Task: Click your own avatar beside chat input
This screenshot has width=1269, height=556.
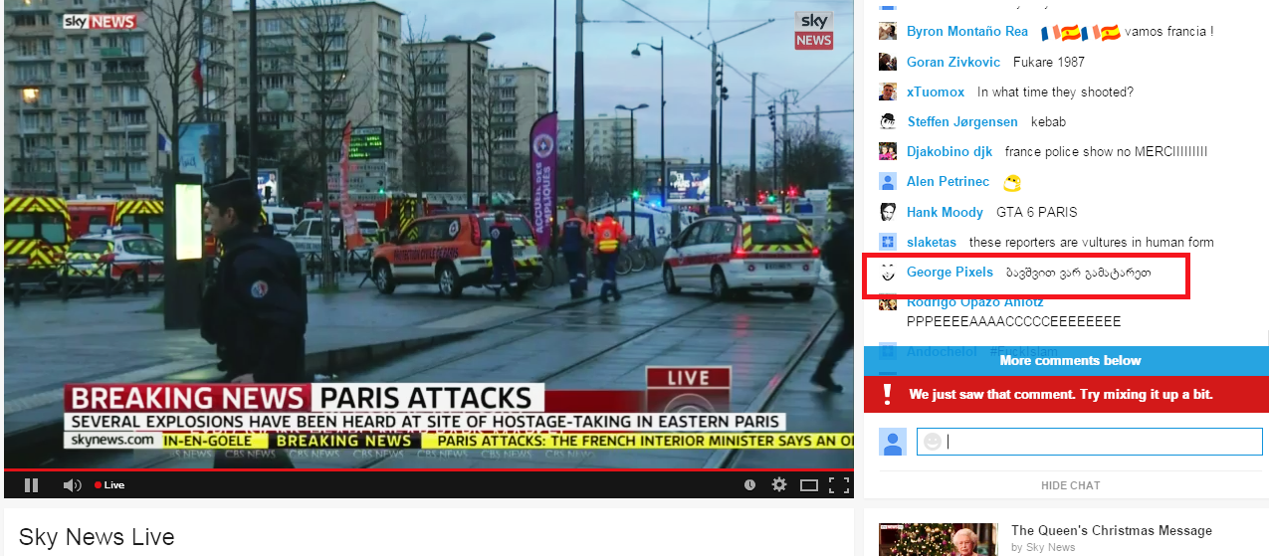Action: [893, 442]
